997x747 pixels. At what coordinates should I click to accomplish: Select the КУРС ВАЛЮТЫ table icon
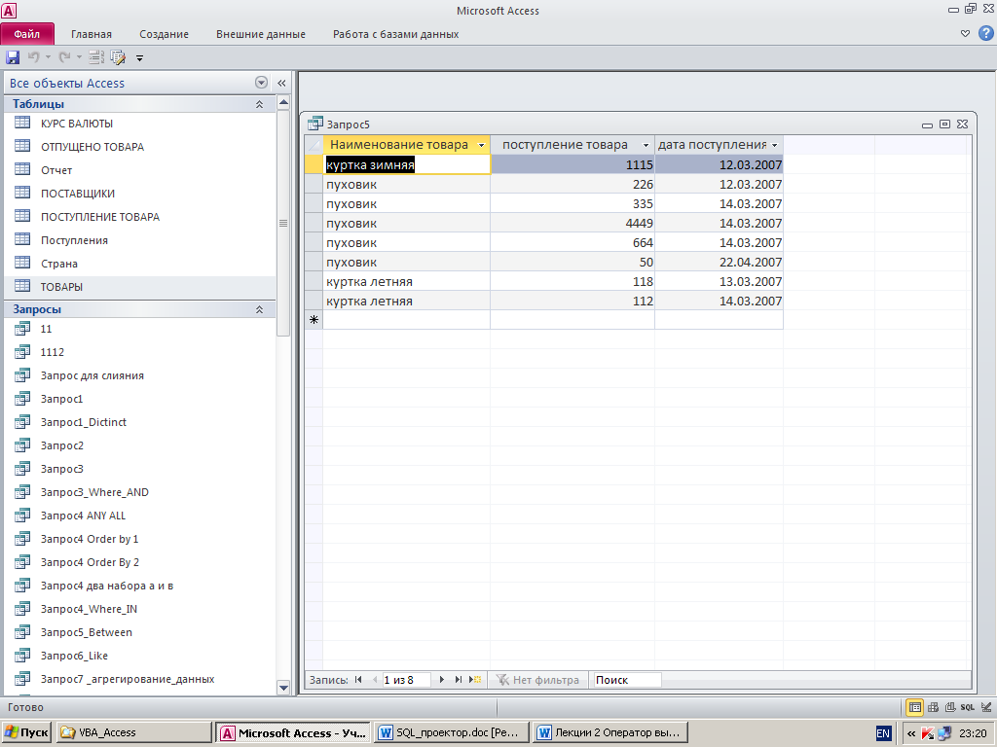(x=22, y=123)
